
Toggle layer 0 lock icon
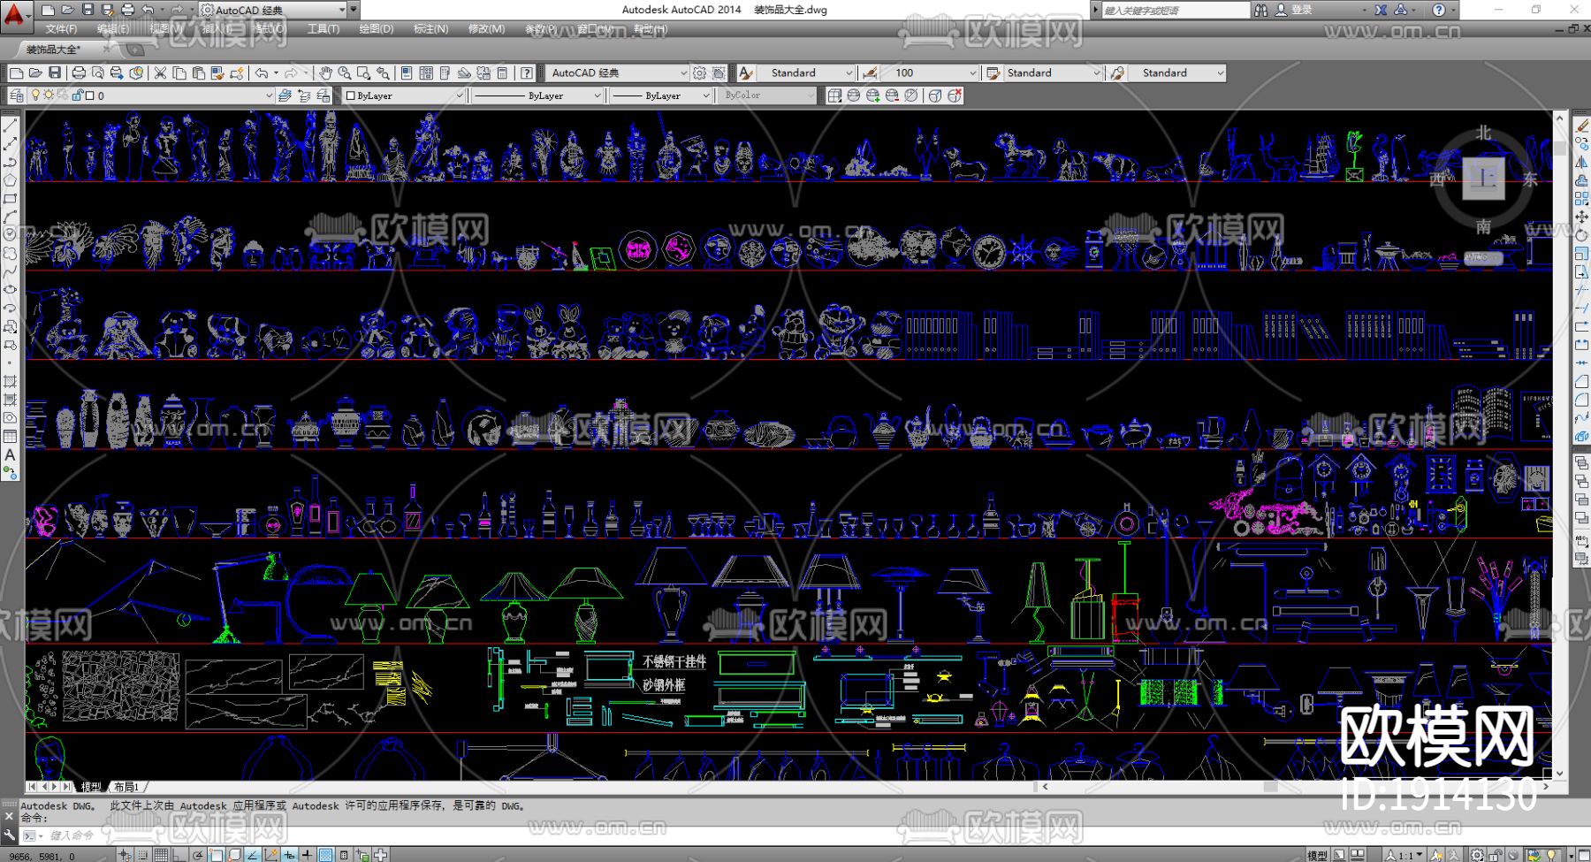point(78,95)
